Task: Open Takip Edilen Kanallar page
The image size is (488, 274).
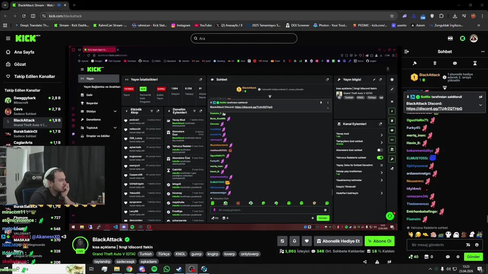Action: click(34, 76)
